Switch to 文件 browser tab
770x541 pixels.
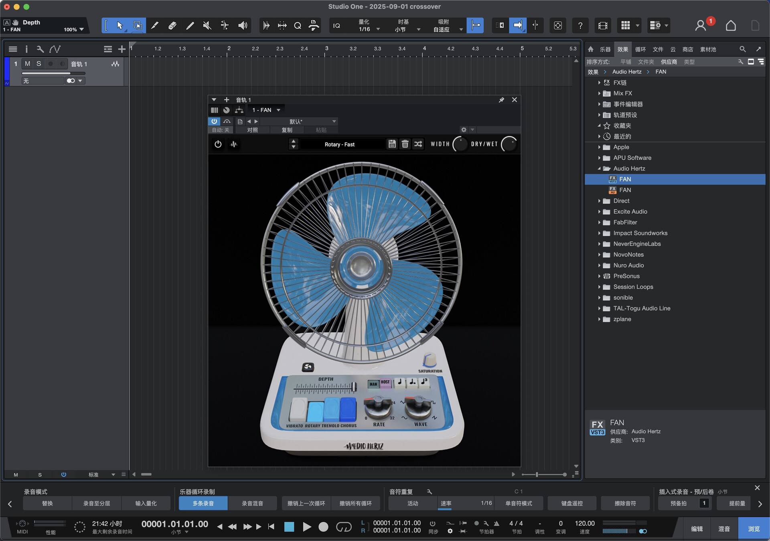(x=658, y=49)
